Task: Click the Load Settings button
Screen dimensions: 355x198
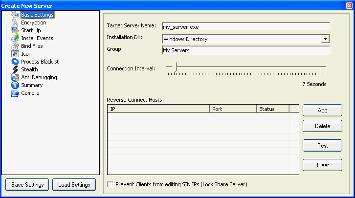Action: click(x=74, y=184)
